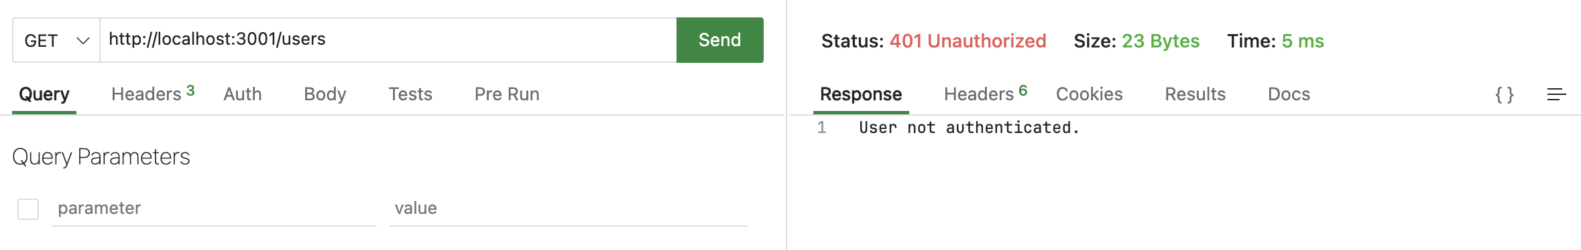Go to the Tests tab
The image size is (1581, 250).
pyautogui.click(x=410, y=94)
